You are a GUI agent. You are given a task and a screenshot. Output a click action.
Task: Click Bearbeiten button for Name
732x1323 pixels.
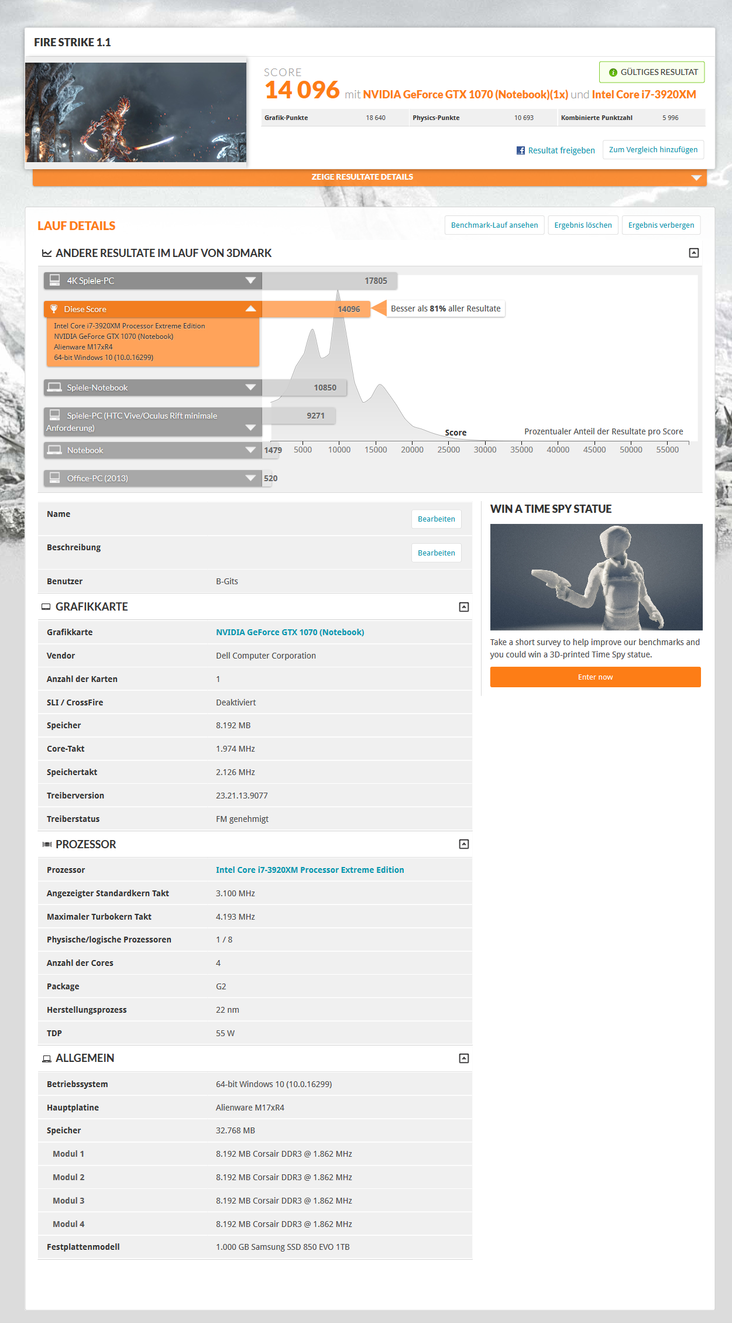click(437, 519)
